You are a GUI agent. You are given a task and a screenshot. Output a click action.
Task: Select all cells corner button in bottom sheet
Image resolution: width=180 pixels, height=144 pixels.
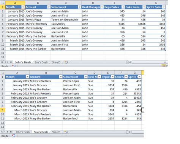pos(3,73)
